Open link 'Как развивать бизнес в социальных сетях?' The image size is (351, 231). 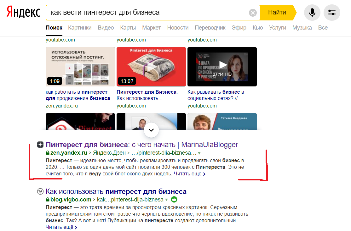[216, 95]
